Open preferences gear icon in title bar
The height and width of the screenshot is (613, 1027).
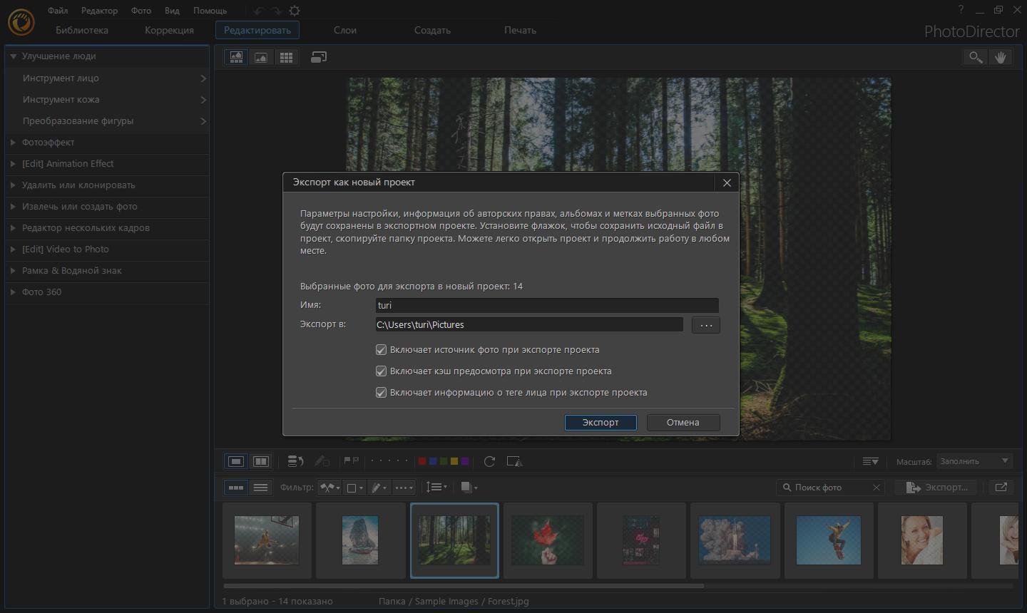(295, 11)
